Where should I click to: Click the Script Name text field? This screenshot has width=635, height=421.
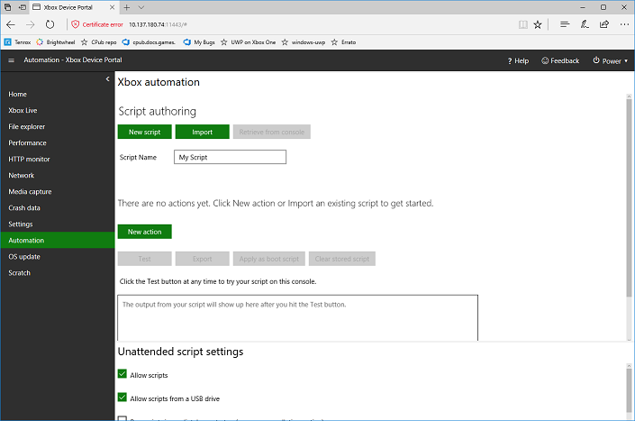click(x=230, y=157)
